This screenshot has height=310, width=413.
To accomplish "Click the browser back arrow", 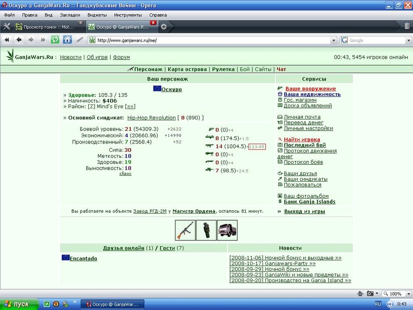I will (19, 40).
